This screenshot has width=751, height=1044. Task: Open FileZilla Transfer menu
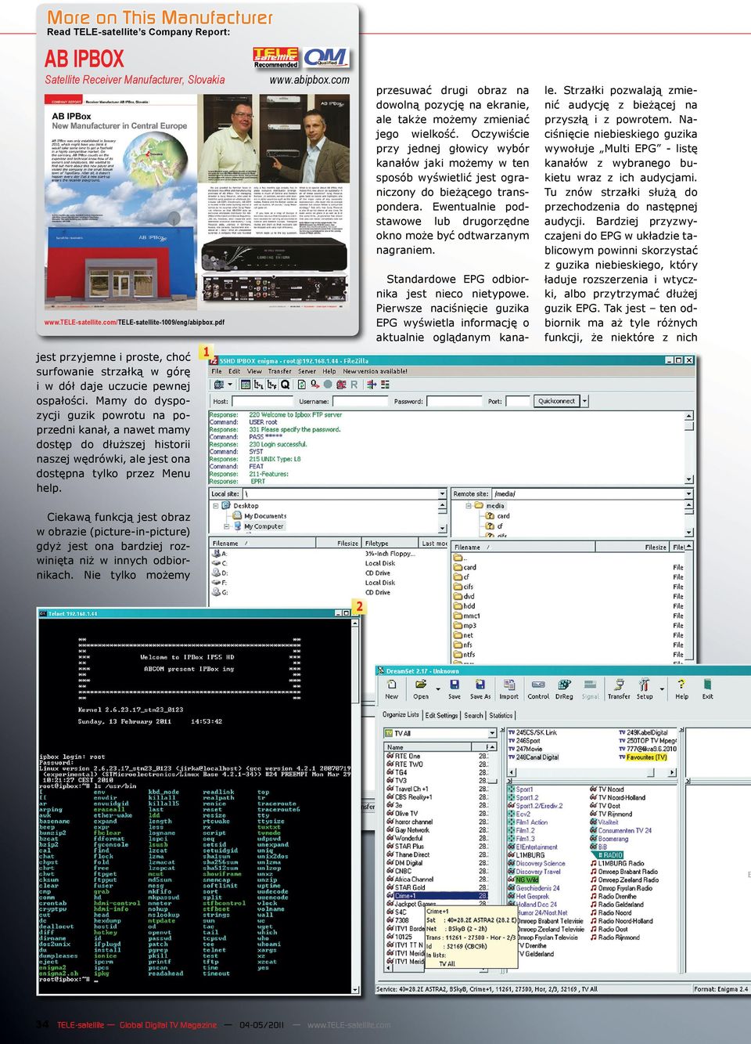click(x=280, y=371)
